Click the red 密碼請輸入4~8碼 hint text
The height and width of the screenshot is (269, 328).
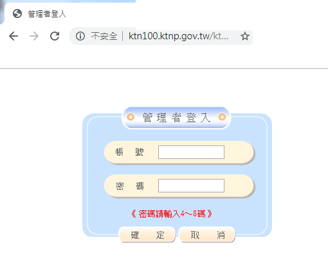click(x=172, y=214)
